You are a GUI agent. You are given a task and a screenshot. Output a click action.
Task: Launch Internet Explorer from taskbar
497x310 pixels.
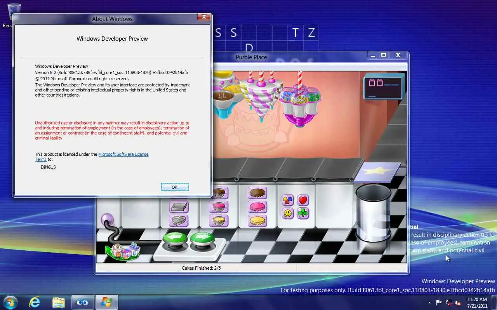pyautogui.click(x=35, y=302)
